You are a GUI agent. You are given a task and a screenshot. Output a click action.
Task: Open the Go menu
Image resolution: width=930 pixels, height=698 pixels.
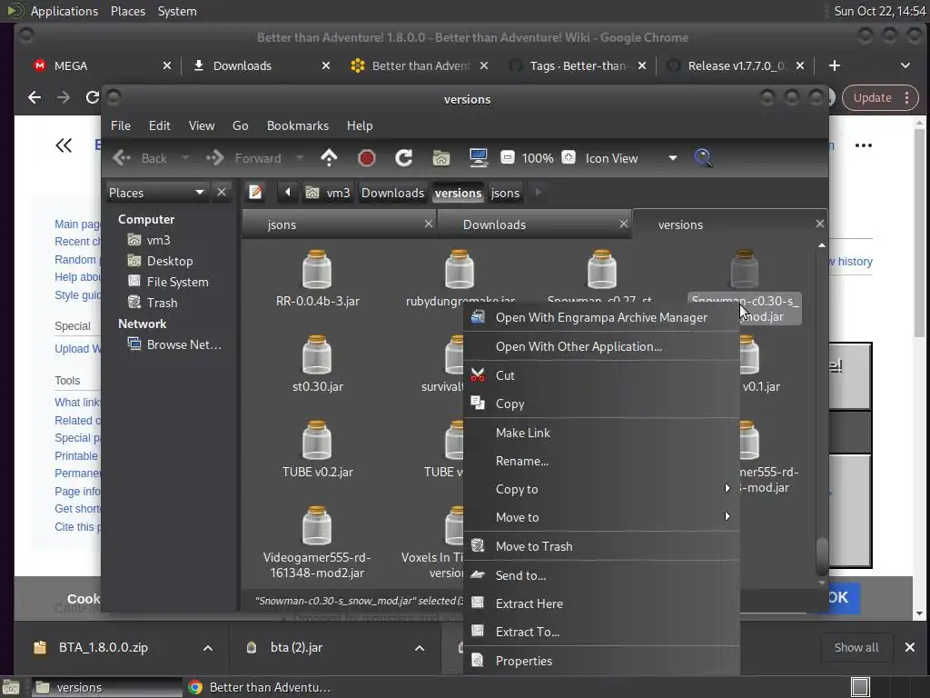coord(240,125)
